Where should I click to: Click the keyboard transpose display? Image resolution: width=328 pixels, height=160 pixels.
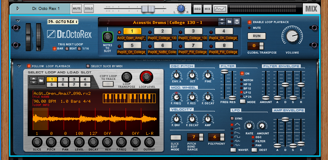(129, 99)
